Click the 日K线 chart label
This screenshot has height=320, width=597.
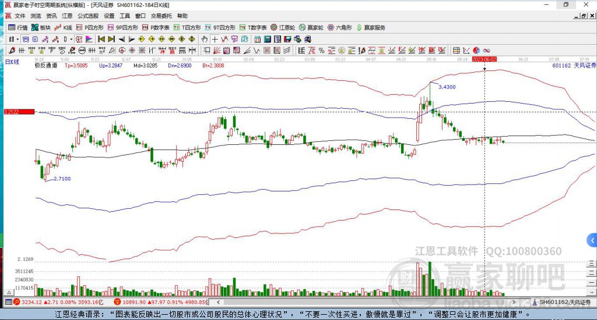point(12,62)
